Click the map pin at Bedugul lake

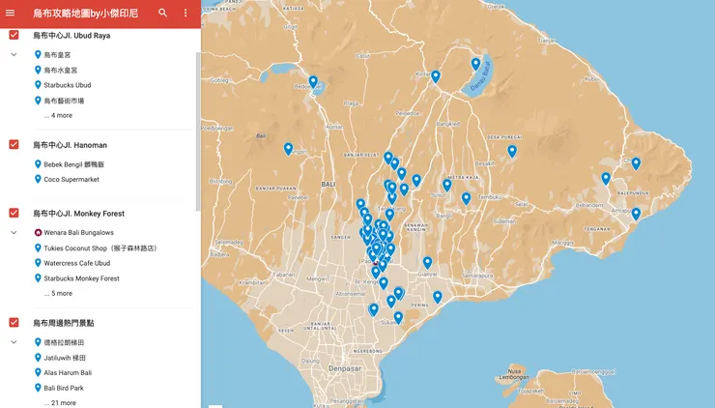[313, 81]
